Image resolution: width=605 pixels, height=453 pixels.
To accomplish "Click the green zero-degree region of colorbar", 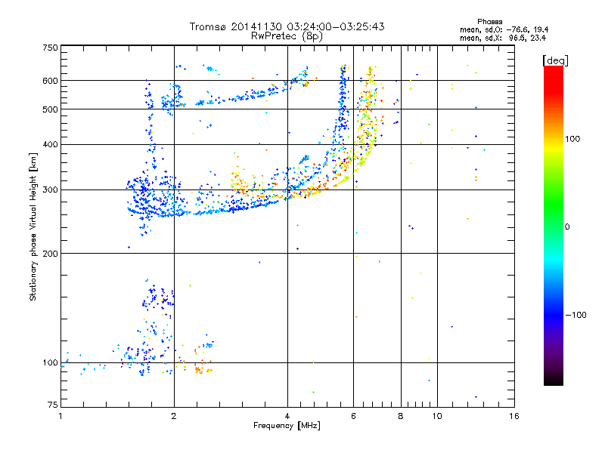I will (554, 216).
